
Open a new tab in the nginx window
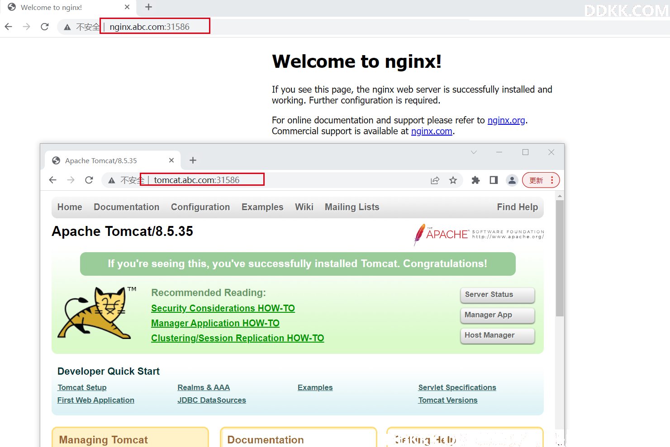[148, 7]
